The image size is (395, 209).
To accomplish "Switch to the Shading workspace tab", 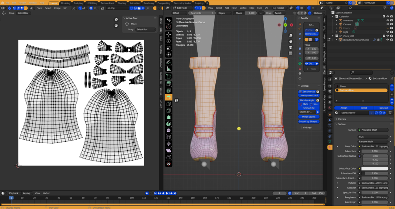I will [x=122, y=3].
